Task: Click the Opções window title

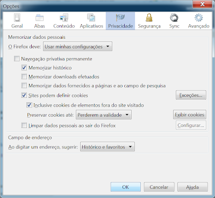Action: [x=11, y=6]
